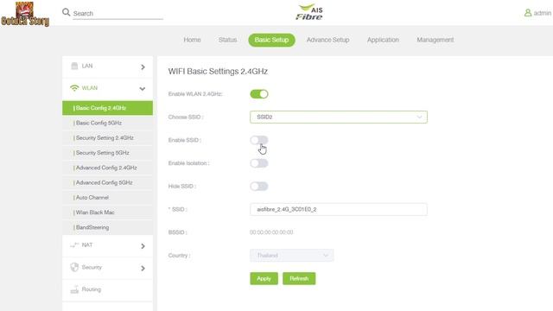553x311 pixels.
Task: Select Basic Config 2.4GHz menu item
Action: point(107,108)
